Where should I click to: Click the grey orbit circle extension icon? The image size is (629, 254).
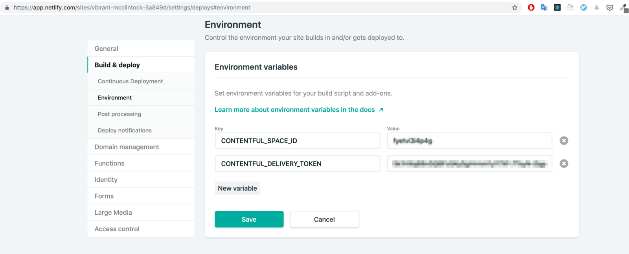point(570,7)
